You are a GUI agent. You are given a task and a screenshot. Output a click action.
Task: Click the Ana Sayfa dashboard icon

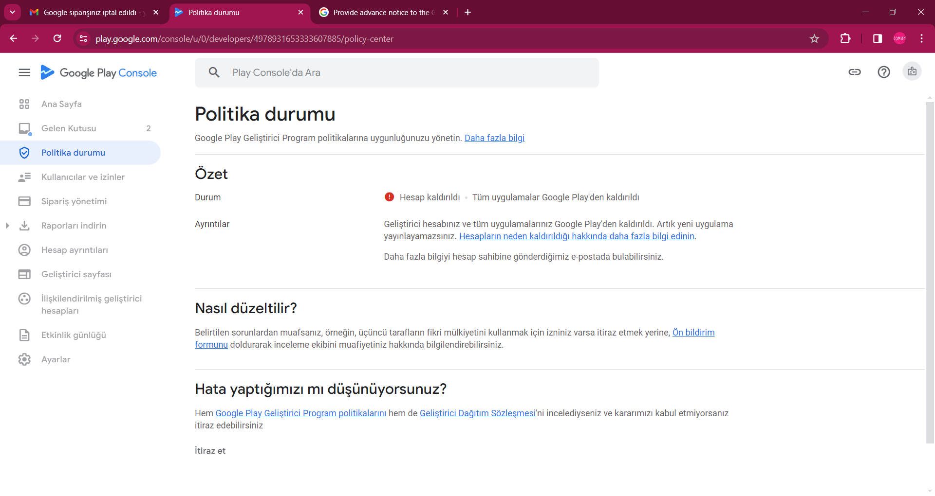24,104
